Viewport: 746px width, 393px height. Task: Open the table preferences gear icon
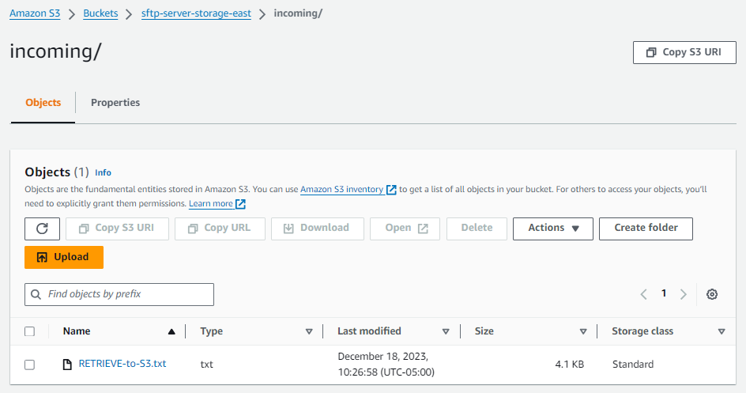point(712,294)
